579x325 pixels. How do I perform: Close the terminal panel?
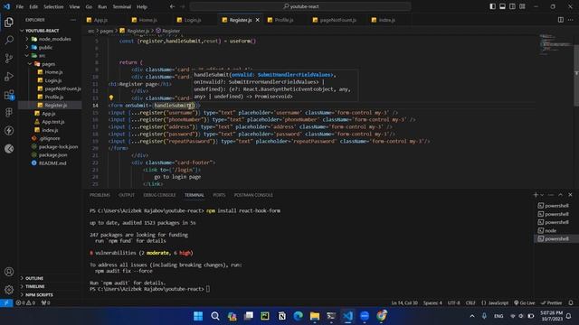coord(570,195)
